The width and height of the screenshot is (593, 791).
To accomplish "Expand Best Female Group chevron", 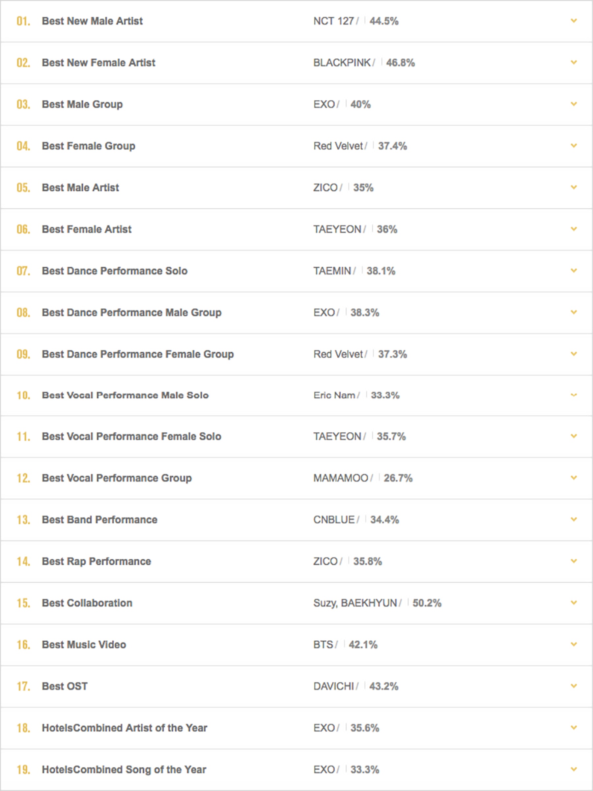I will [574, 146].
